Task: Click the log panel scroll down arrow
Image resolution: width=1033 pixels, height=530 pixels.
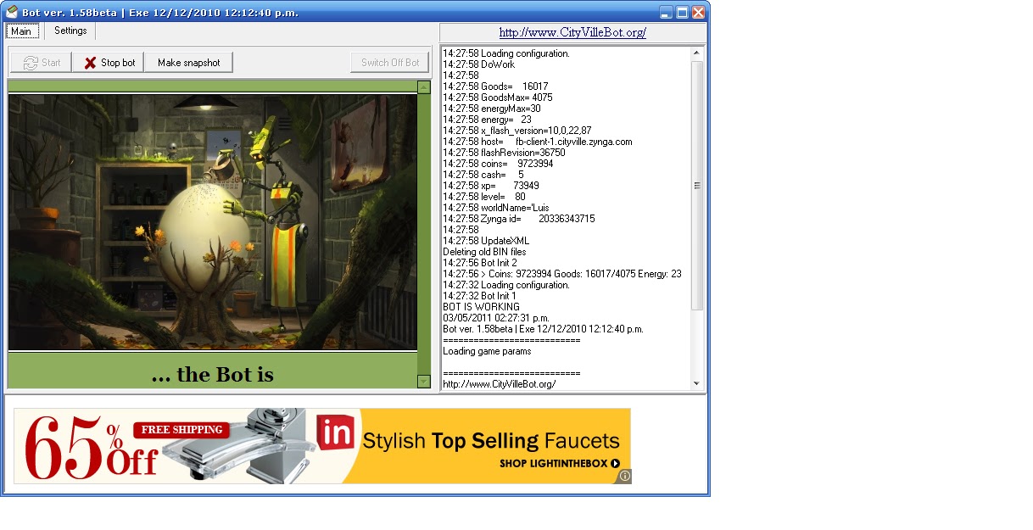Action: point(697,383)
